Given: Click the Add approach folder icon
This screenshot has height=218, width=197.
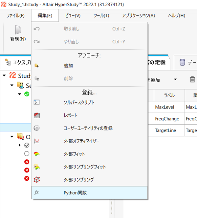Looking at the screenshot, I should 37,66.
